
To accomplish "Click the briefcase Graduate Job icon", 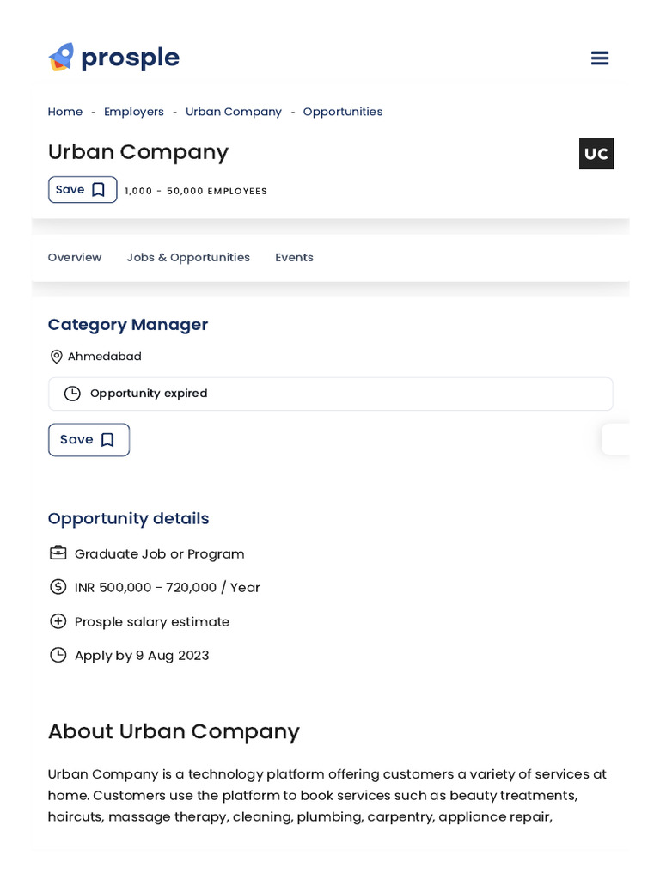I will click(58, 553).
